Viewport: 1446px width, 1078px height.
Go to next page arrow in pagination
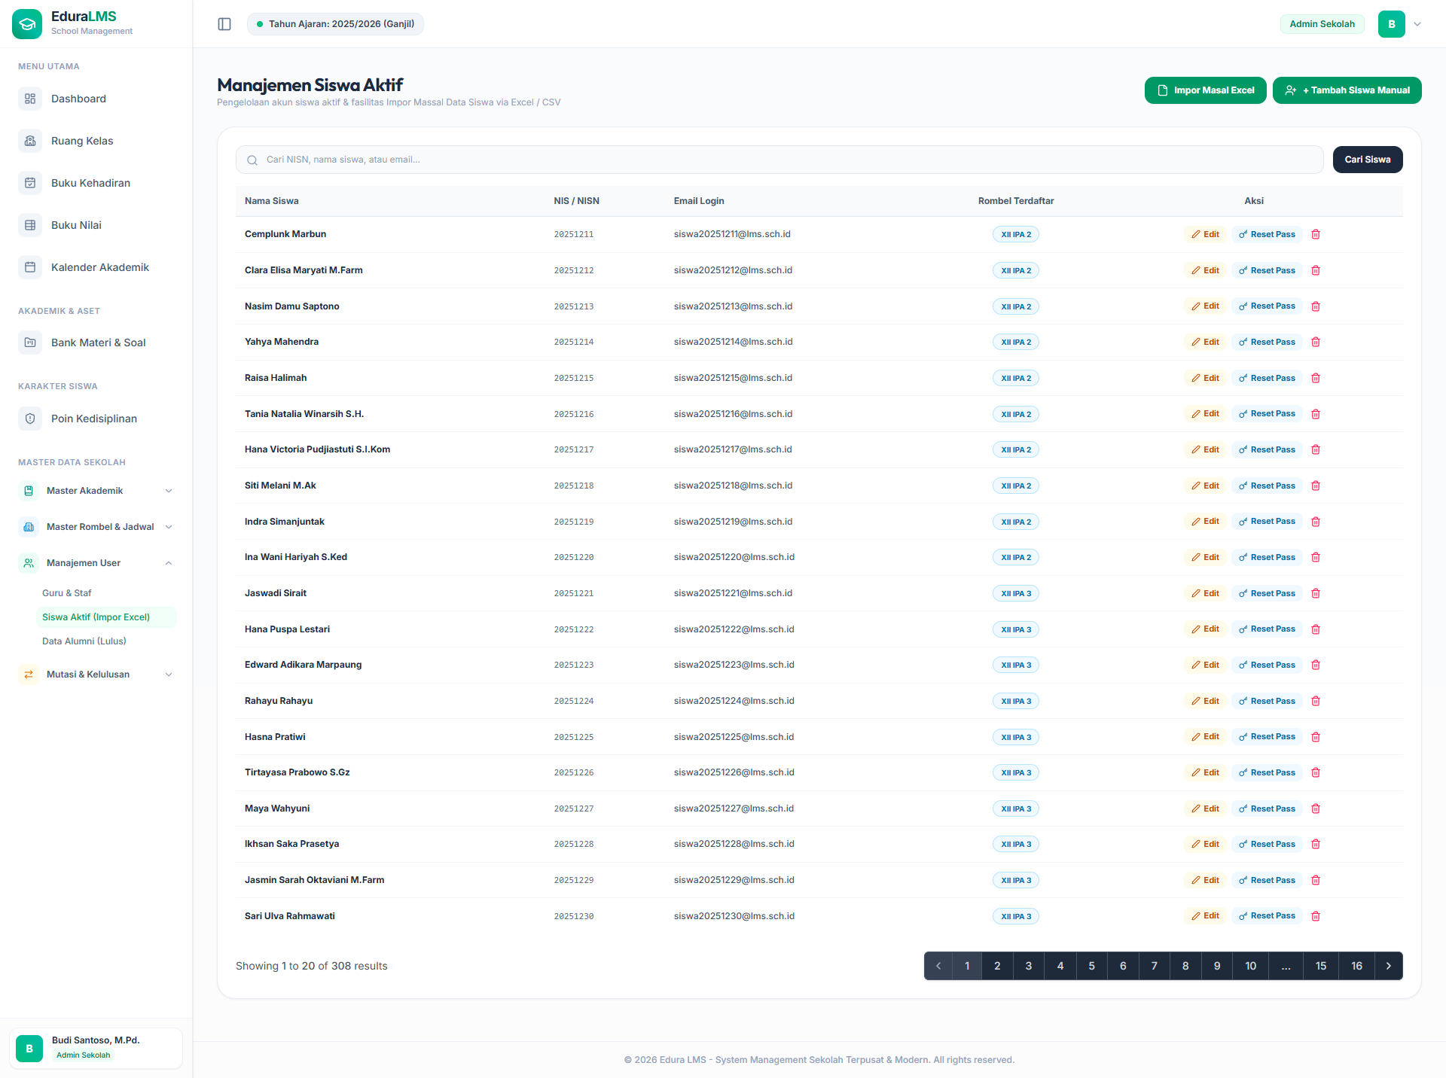1389,966
